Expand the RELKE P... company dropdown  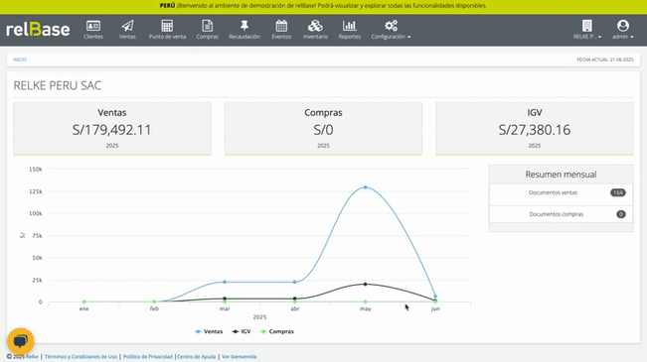(587, 30)
